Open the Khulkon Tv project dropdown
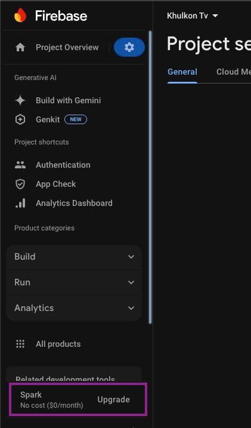This screenshot has height=428, width=251. [193, 16]
